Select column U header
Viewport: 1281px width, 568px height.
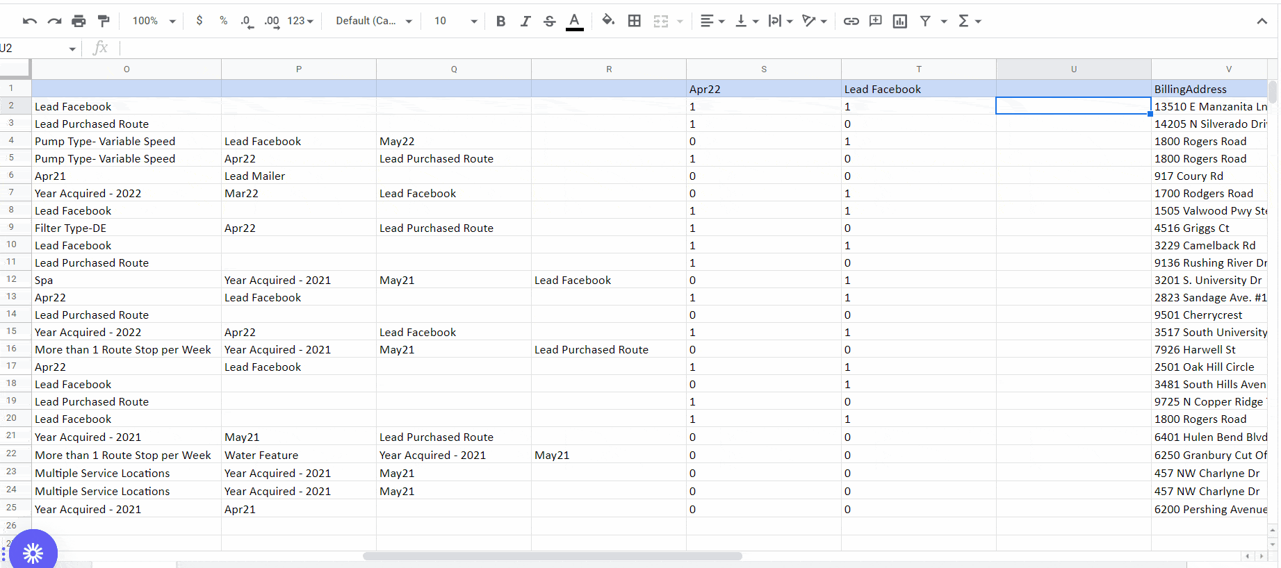(x=1074, y=69)
